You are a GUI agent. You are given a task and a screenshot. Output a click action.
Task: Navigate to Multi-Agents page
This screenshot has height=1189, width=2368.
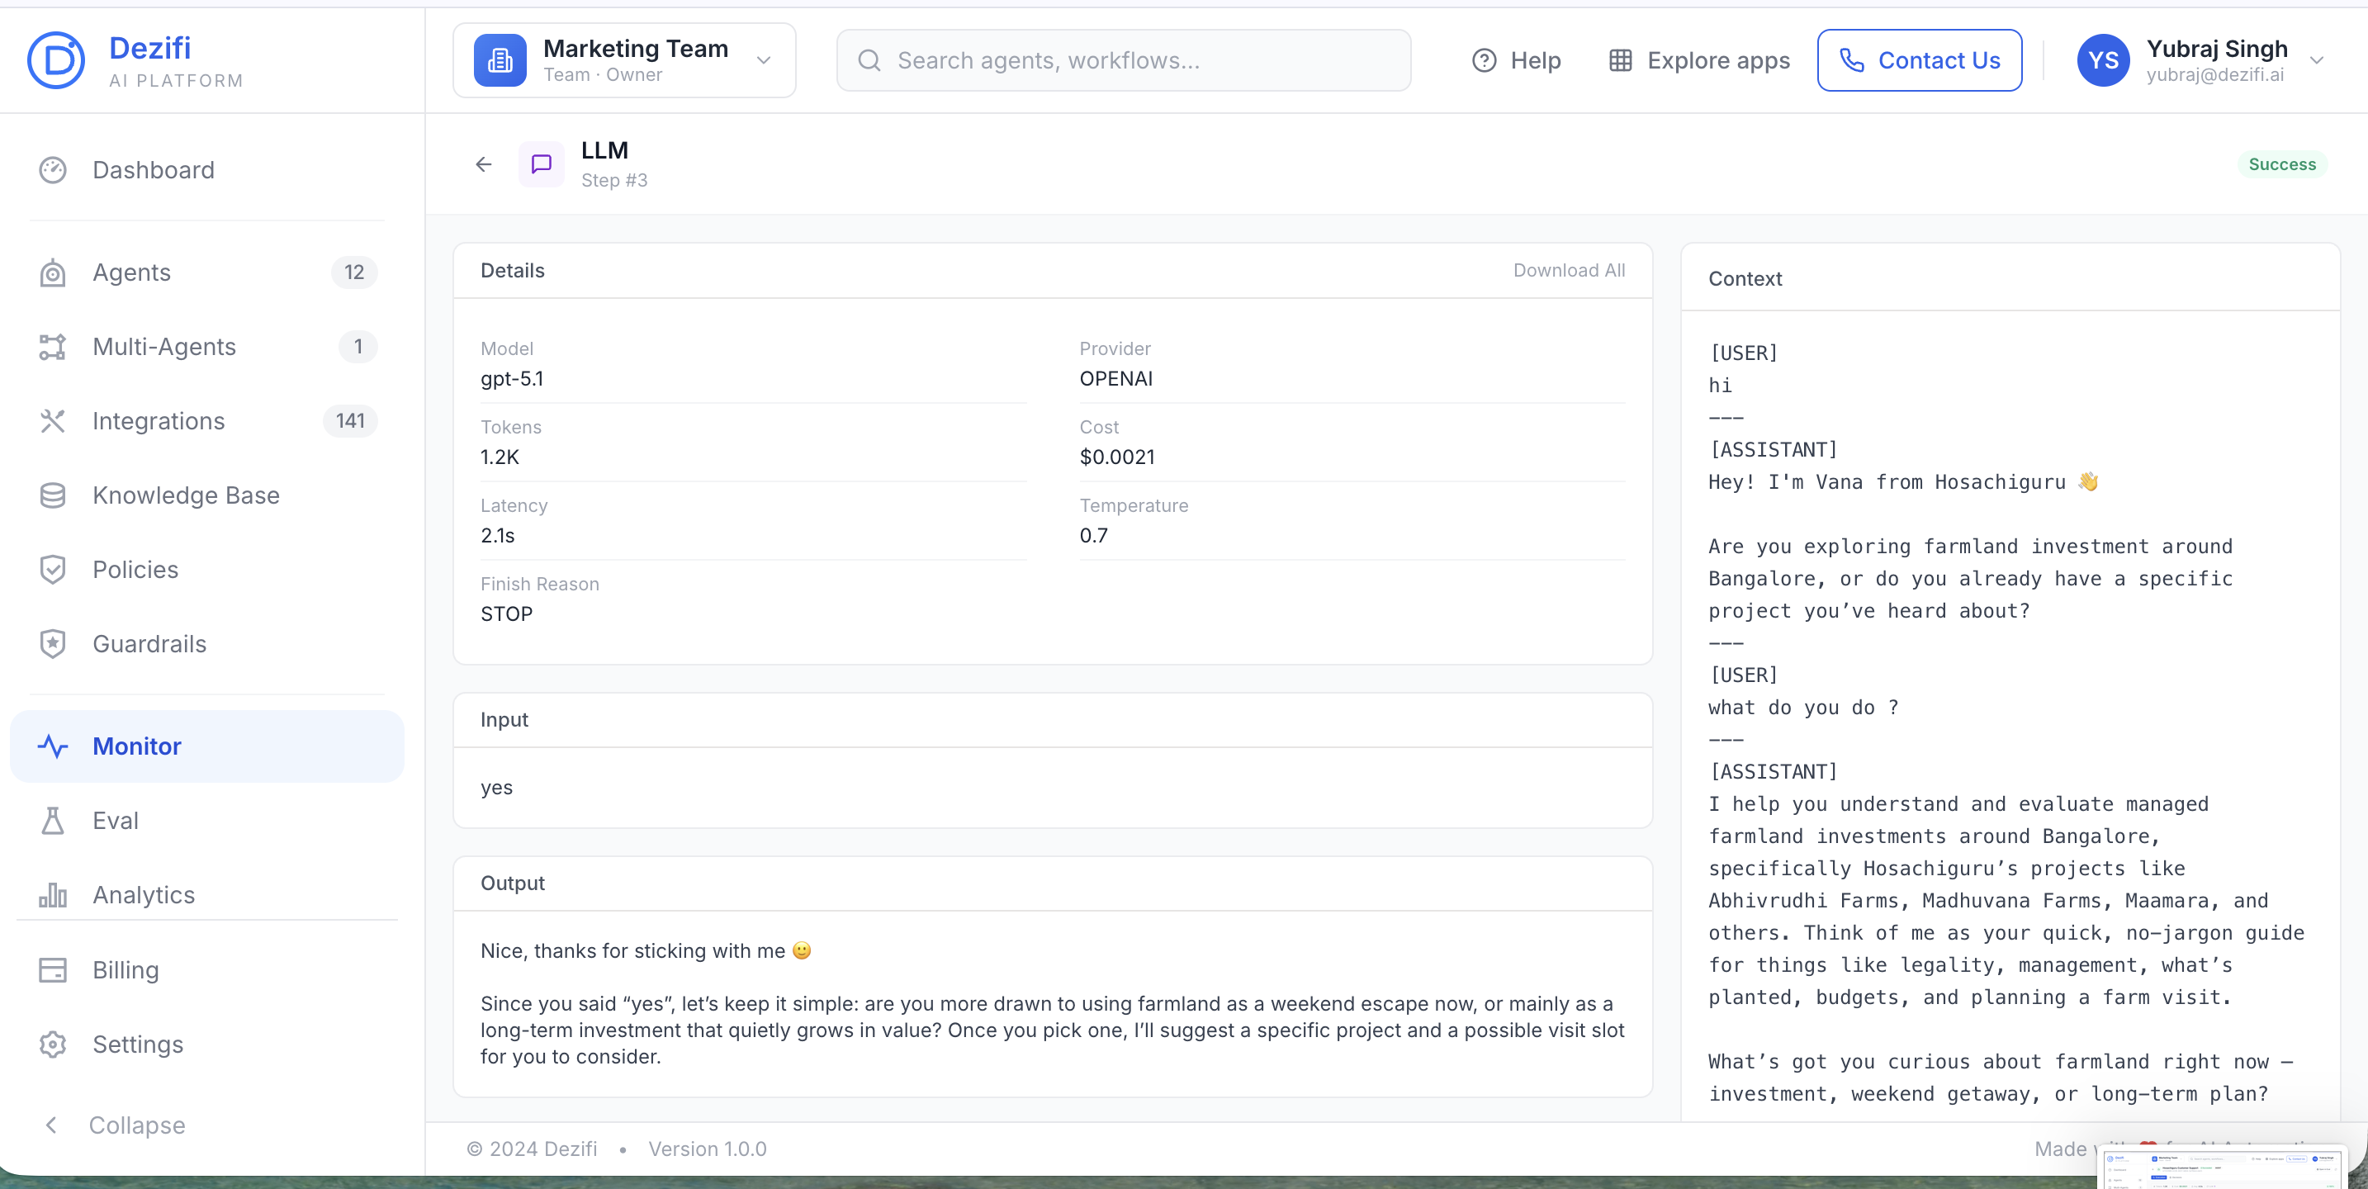207,347
